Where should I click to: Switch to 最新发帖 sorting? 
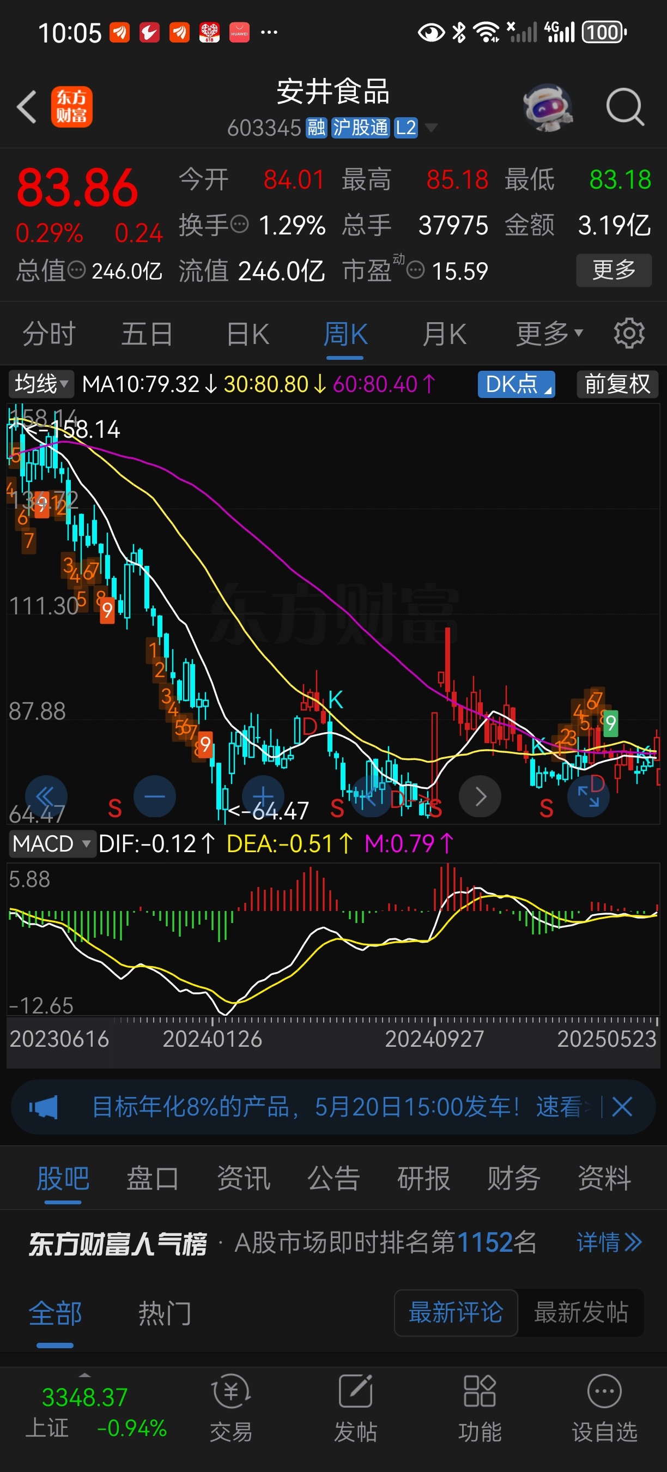click(581, 1312)
